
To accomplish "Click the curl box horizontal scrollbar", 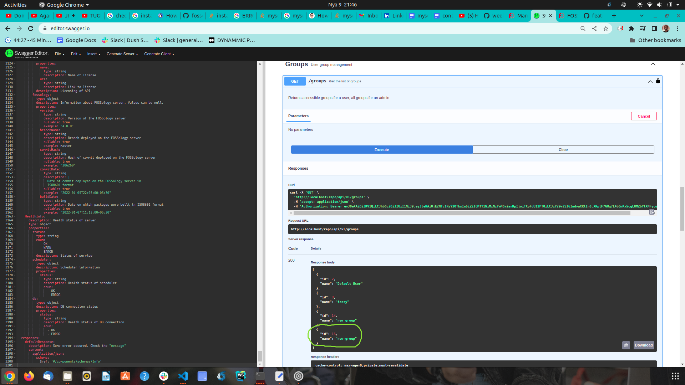I will click(x=462, y=213).
